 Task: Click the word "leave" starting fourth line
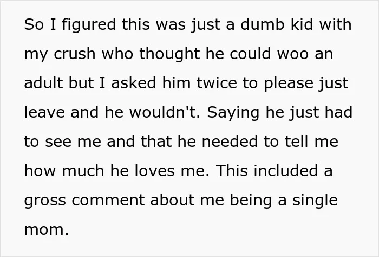(x=44, y=112)
